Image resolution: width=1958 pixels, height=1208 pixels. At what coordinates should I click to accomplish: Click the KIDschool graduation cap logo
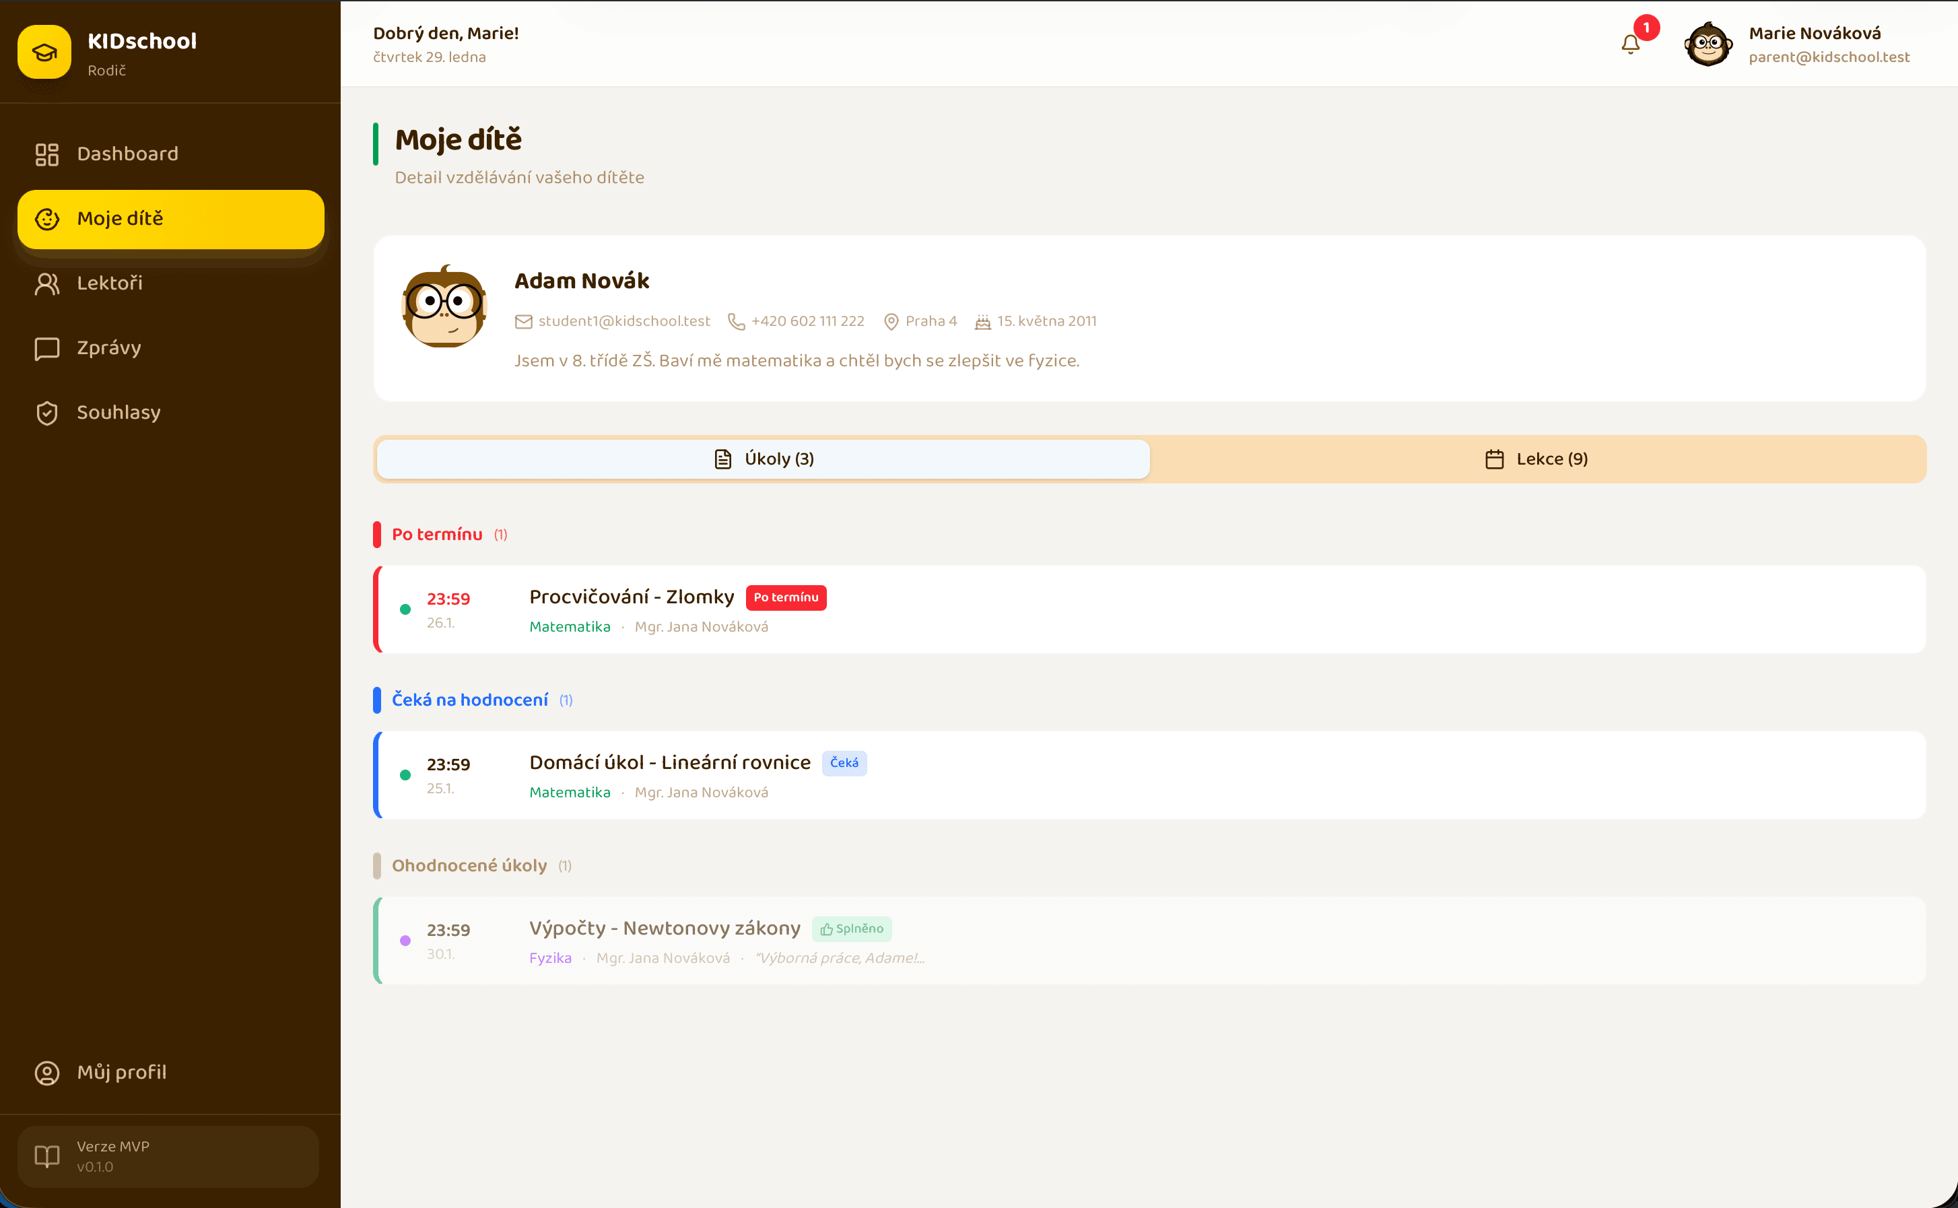pyautogui.click(x=44, y=52)
